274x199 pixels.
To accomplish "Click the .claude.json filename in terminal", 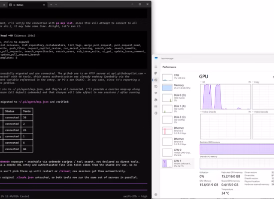I will (x=24, y=177).
